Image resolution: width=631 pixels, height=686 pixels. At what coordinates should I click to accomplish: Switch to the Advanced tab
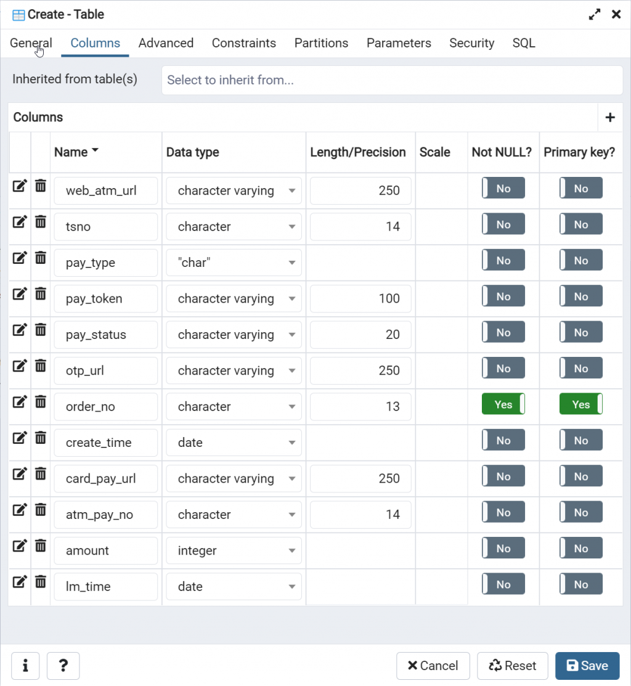(166, 43)
